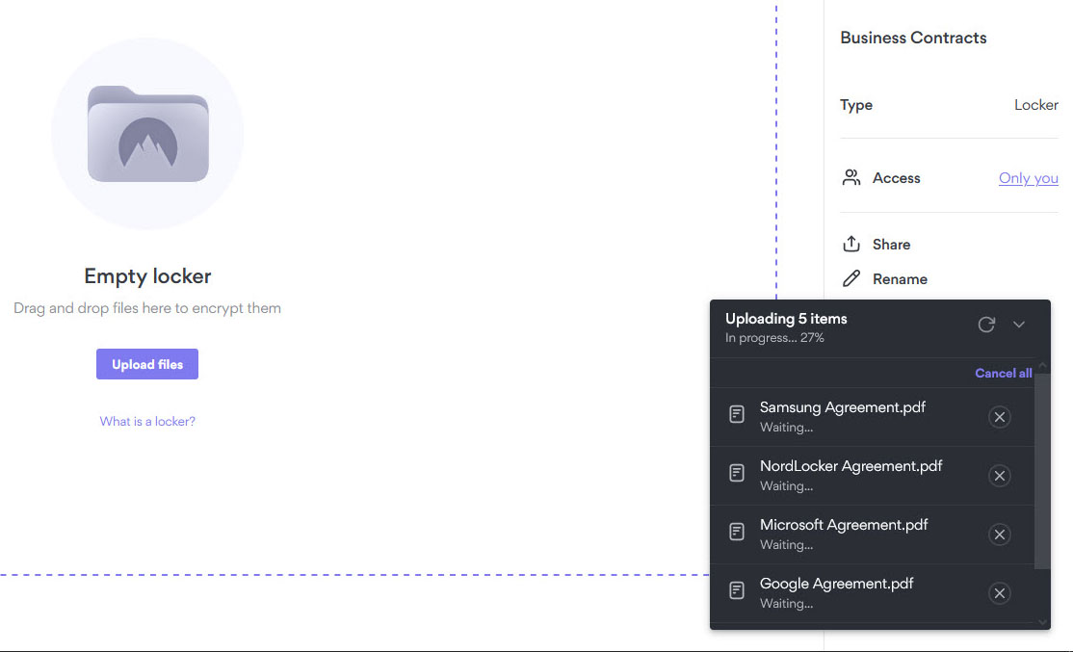Screen dimensions: 1073x652
Task: Open the What is a locker? link
Action: point(147,422)
